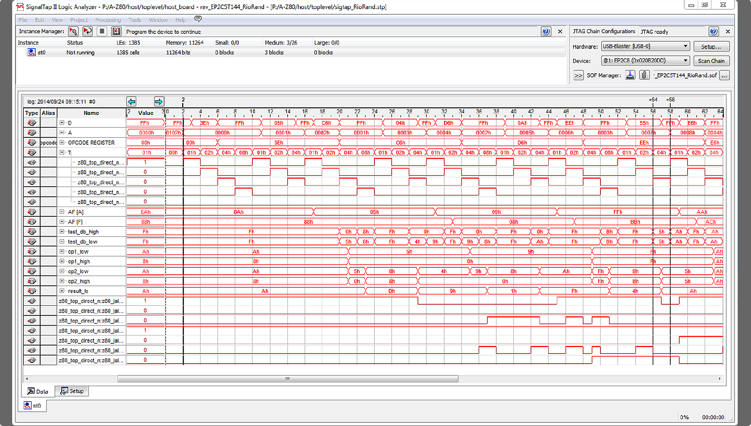Toggle visibility eye icon for AF [A]
The image size is (751, 426).
coord(32,212)
